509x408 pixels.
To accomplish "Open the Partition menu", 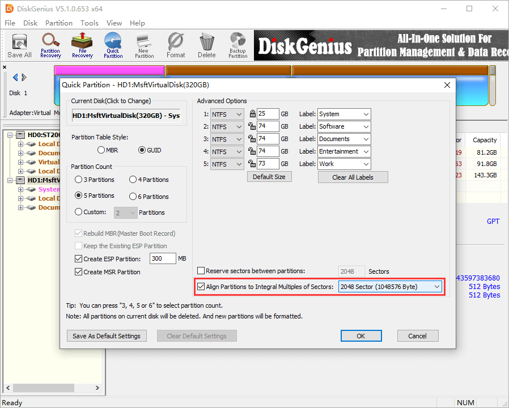I will pyautogui.click(x=59, y=23).
